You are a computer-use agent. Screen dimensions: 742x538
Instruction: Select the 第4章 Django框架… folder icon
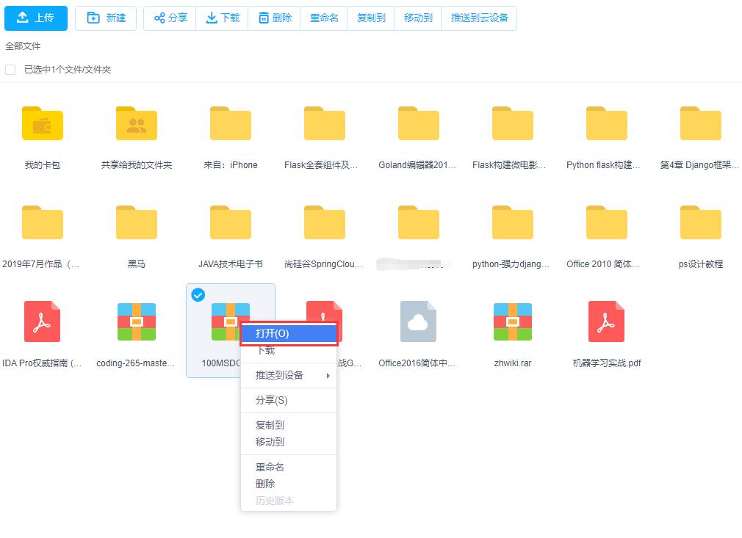pos(701,124)
